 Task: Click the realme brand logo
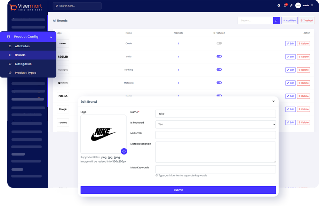[63, 122]
